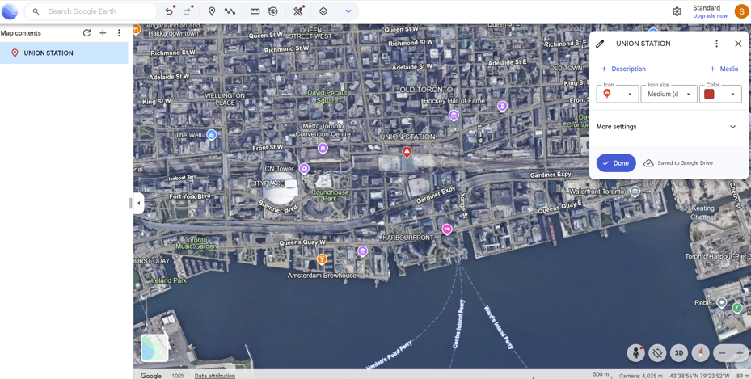Open the map Layers icon
751x379 pixels.
323,11
